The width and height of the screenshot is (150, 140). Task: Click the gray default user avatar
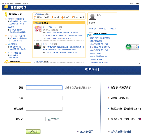92,17
